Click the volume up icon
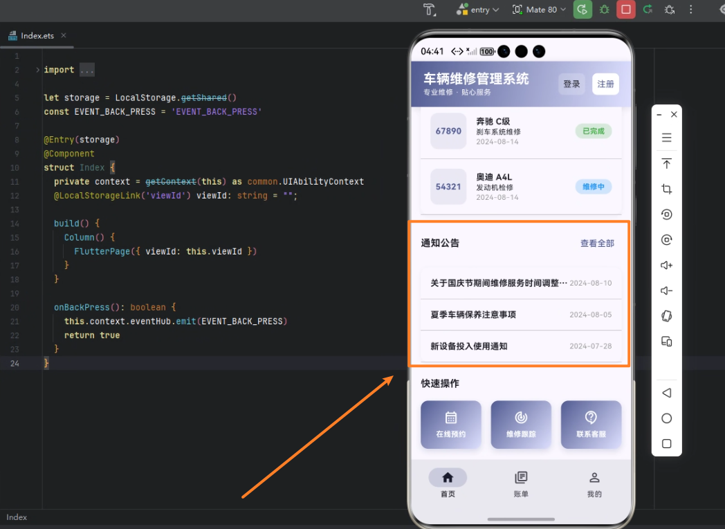The height and width of the screenshot is (529, 725). [666, 266]
